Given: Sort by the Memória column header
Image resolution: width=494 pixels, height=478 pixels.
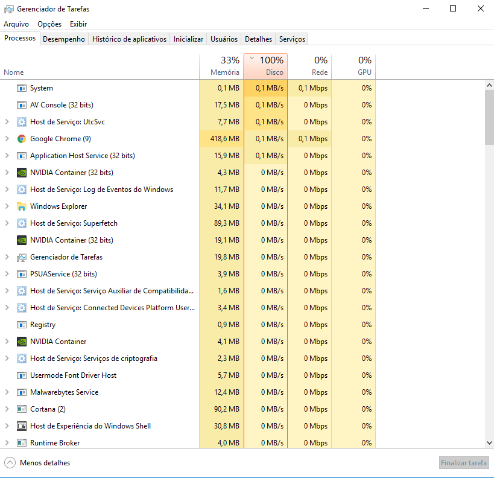Looking at the screenshot, I should tap(221, 66).
